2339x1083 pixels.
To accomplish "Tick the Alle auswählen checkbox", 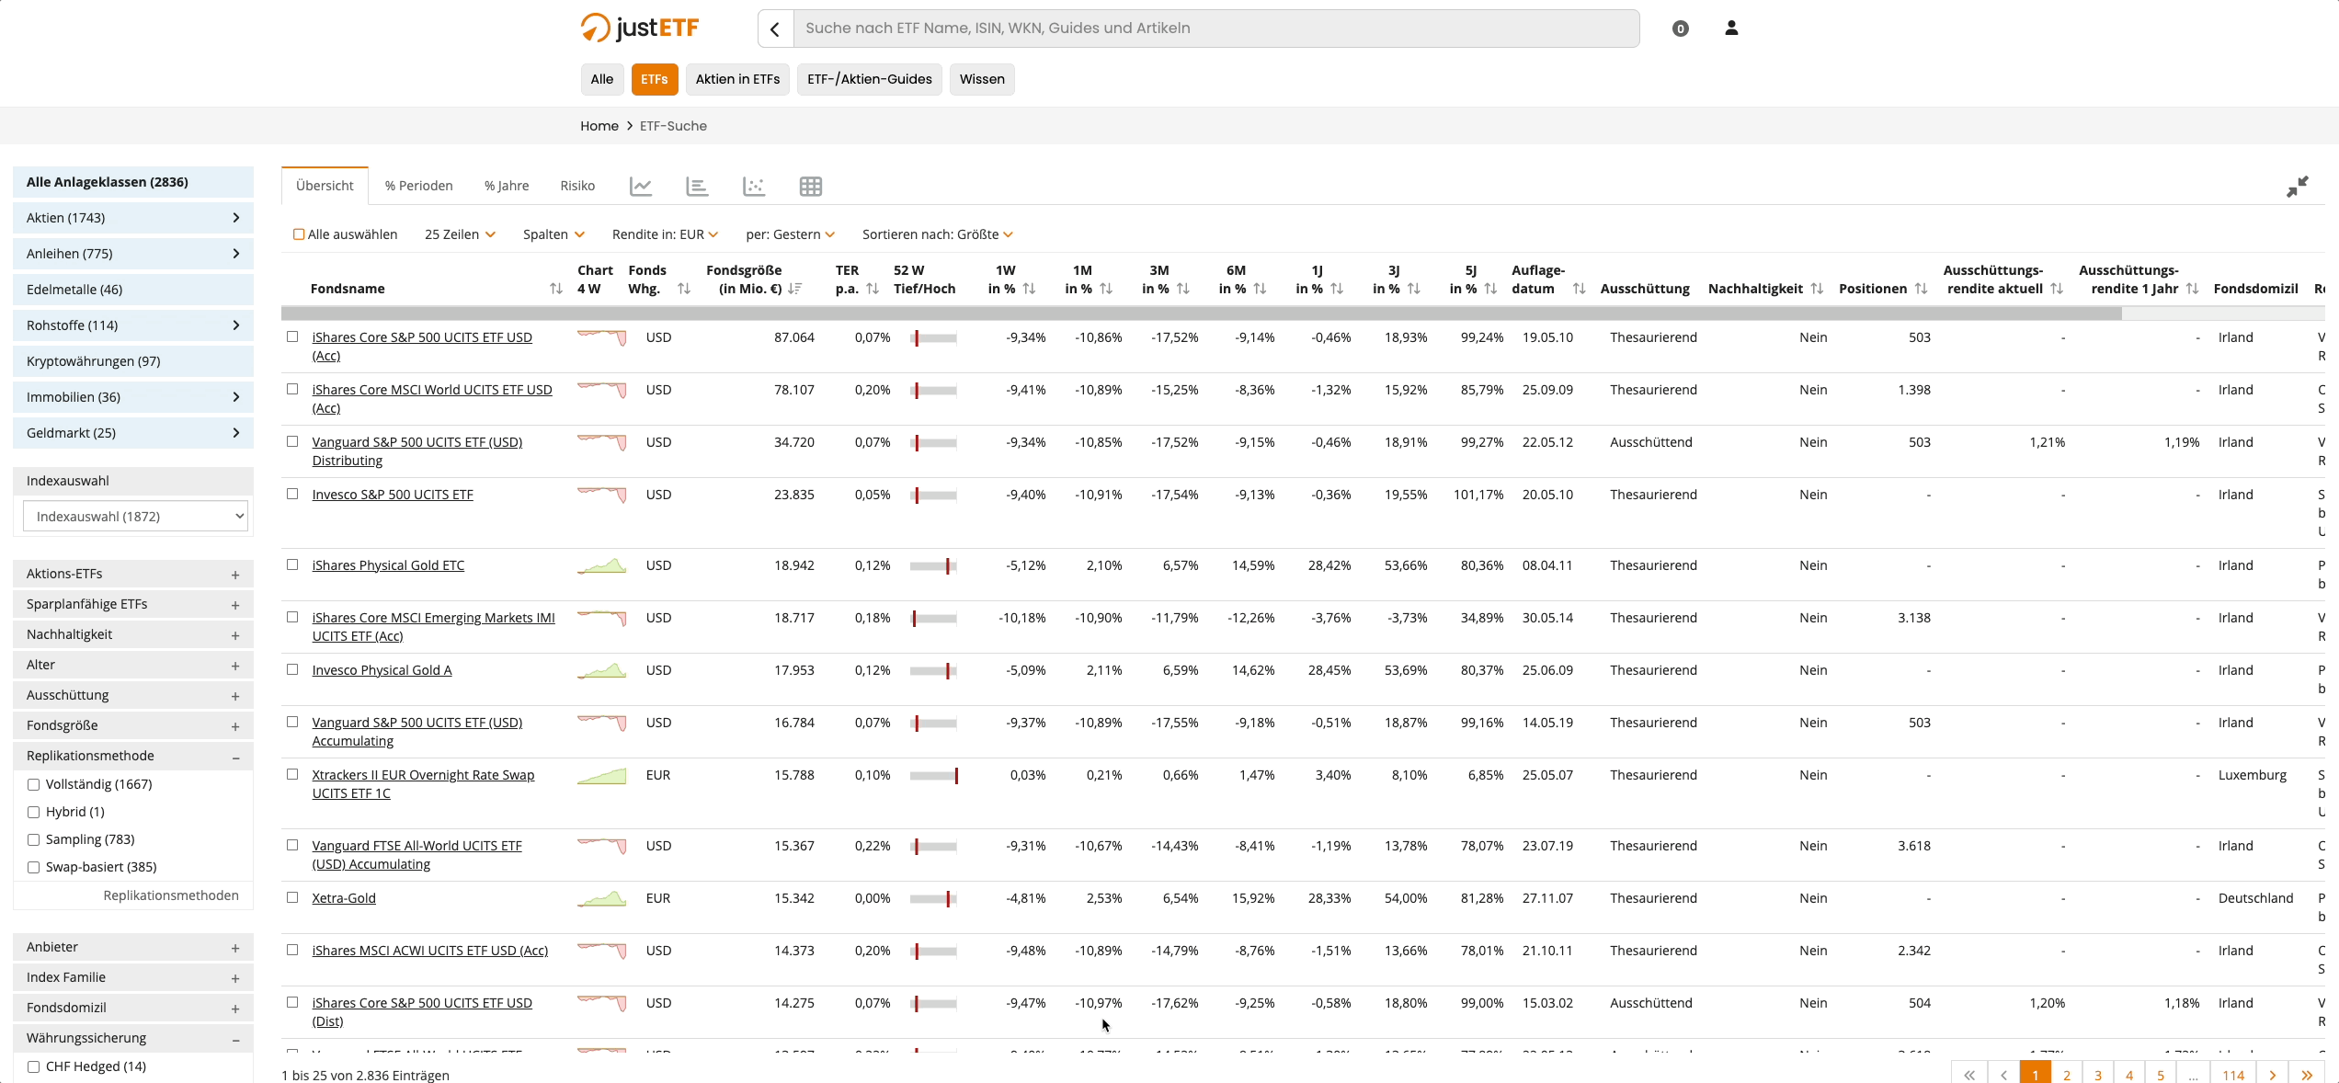I will pyautogui.click(x=299, y=234).
